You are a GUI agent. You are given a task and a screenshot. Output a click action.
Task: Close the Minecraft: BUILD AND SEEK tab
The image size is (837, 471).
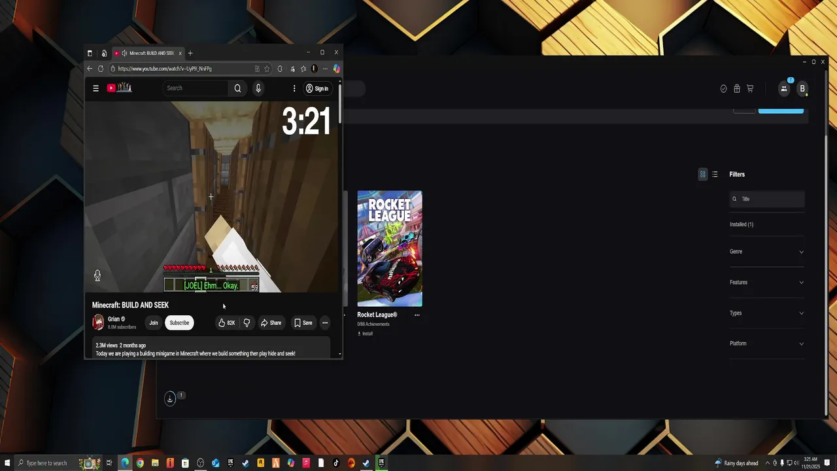click(x=180, y=53)
